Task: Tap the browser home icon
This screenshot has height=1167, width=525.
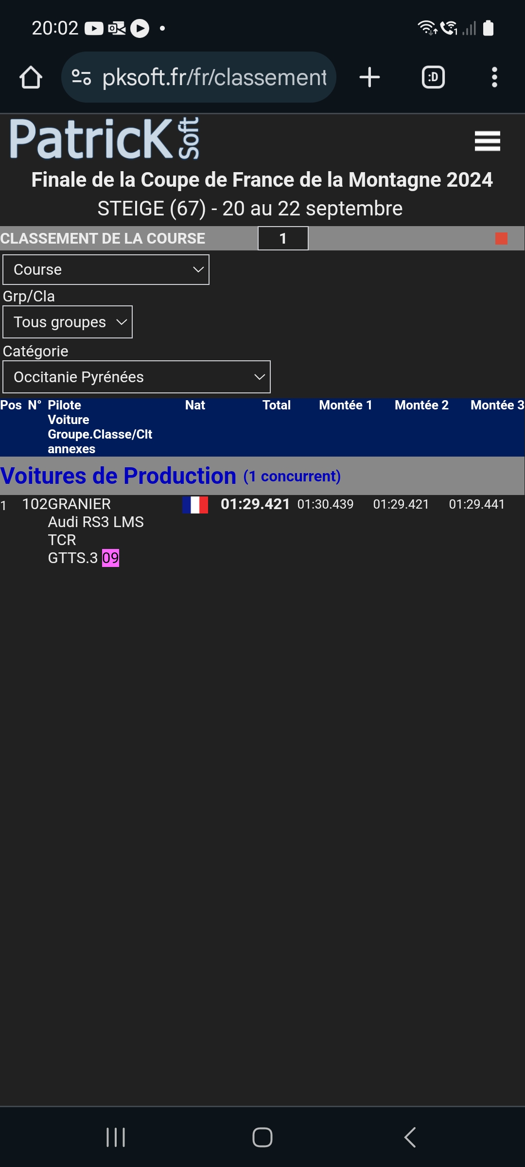Action: (31, 77)
